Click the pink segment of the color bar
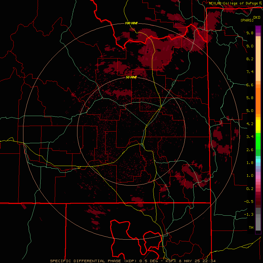This screenshot has height=263, width=263. point(258,177)
